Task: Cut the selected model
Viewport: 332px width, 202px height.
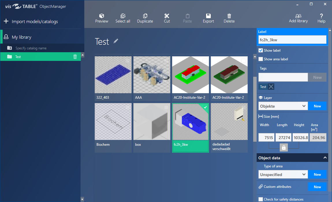Action: pyautogui.click(x=167, y=17)
